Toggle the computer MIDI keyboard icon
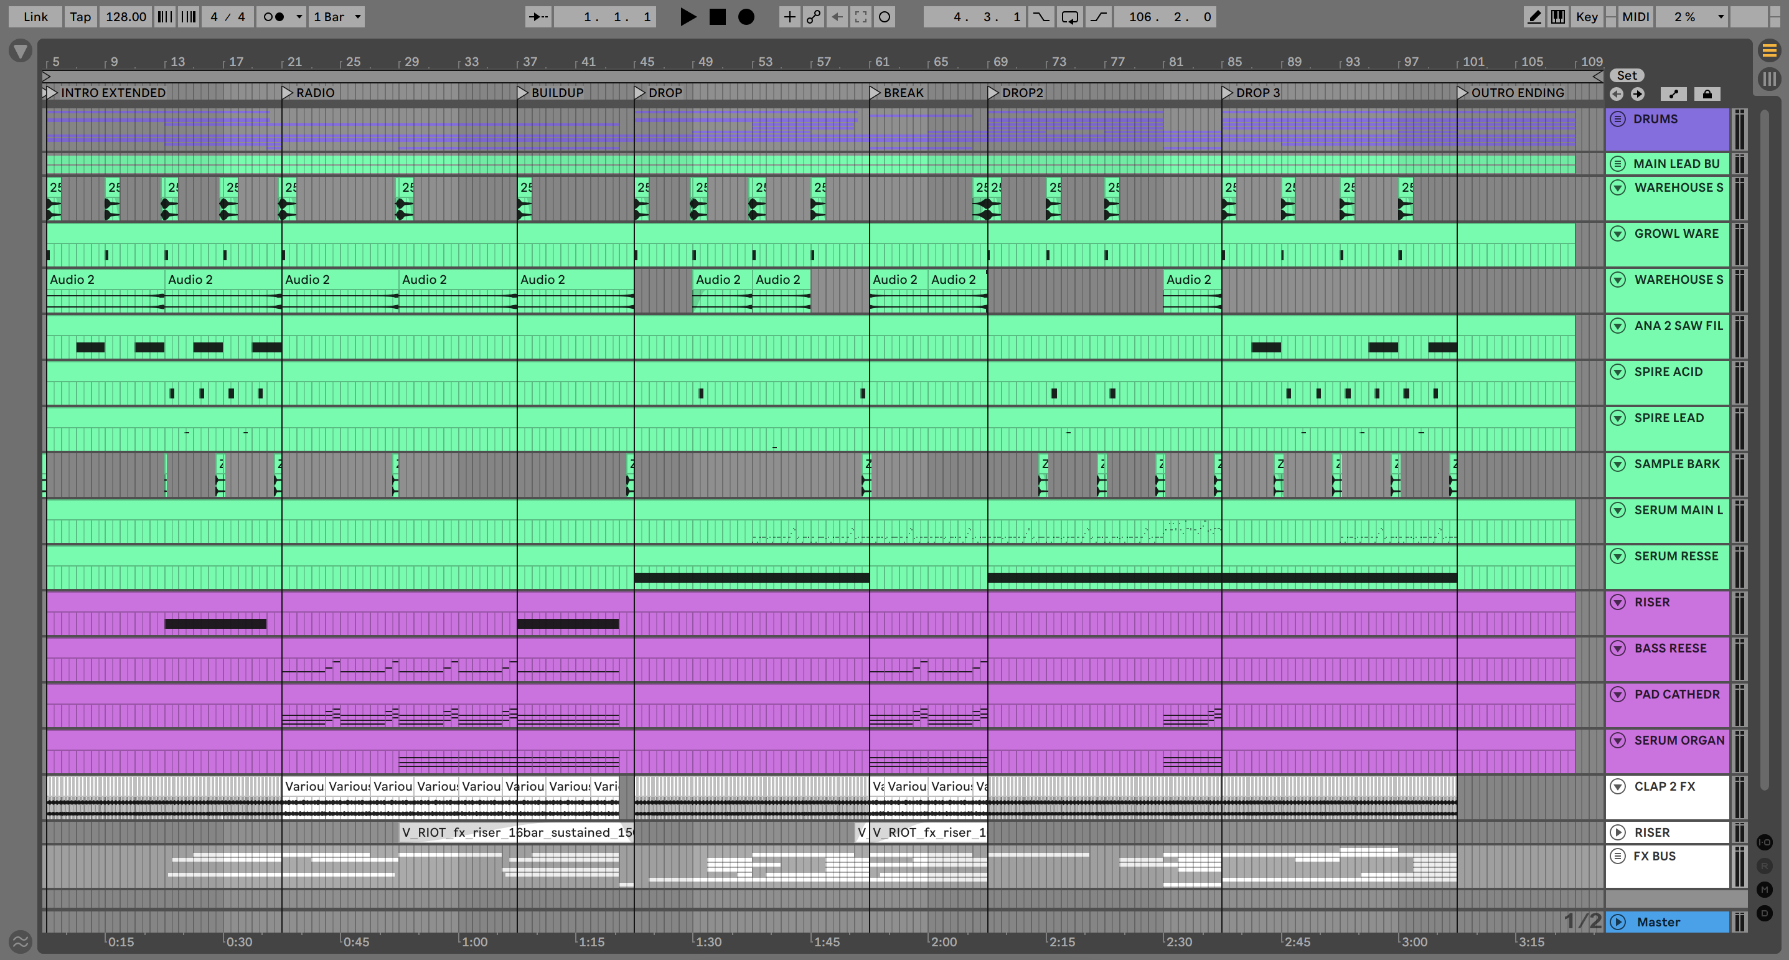1789x960 pixels. (x=1557, y=17)
